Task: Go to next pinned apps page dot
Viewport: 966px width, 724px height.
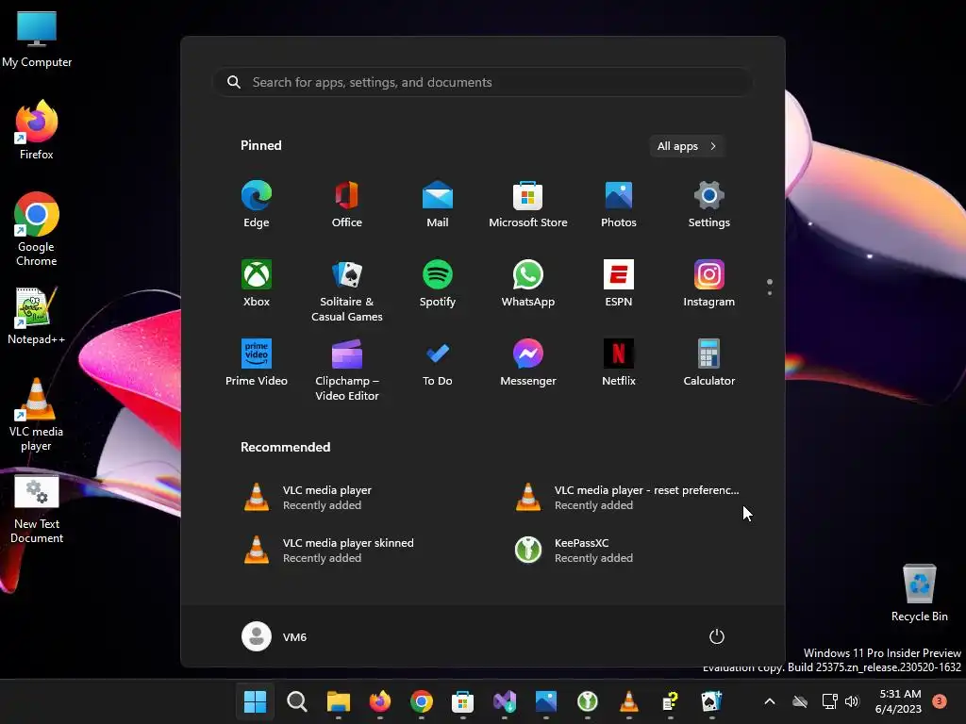Action: (x=770, y=293)
